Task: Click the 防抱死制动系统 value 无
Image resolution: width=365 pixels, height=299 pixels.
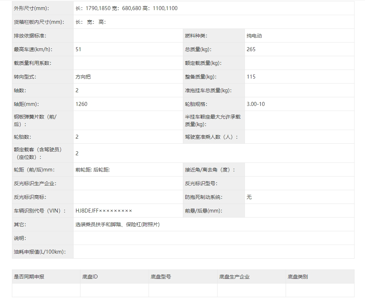Action: coord(249,197)
